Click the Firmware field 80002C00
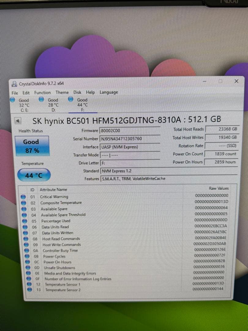This screenshot has width=248, height=331. (130, 131)
